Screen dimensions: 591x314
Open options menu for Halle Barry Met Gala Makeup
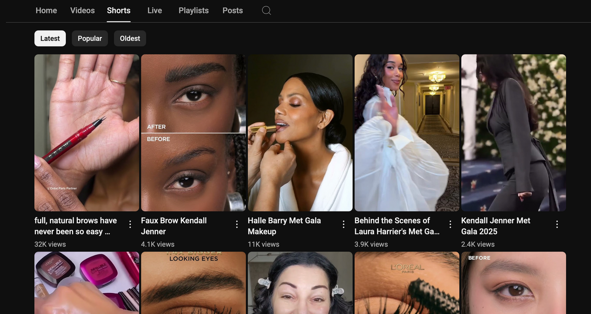[x=344, y=224]
